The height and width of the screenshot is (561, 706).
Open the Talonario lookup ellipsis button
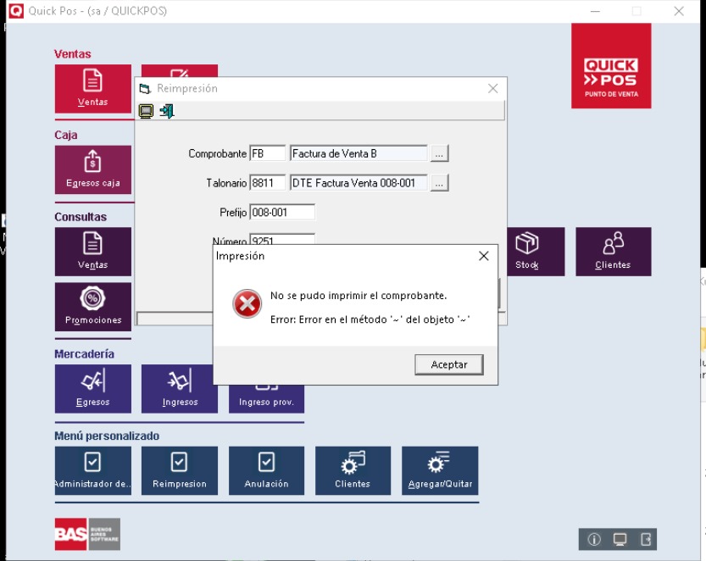(438, 183)
